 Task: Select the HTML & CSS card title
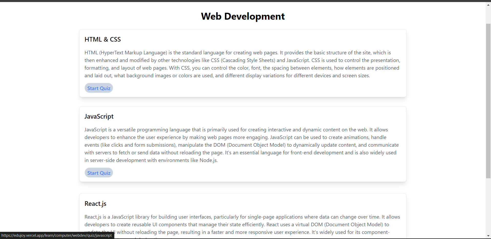[103, 39]
